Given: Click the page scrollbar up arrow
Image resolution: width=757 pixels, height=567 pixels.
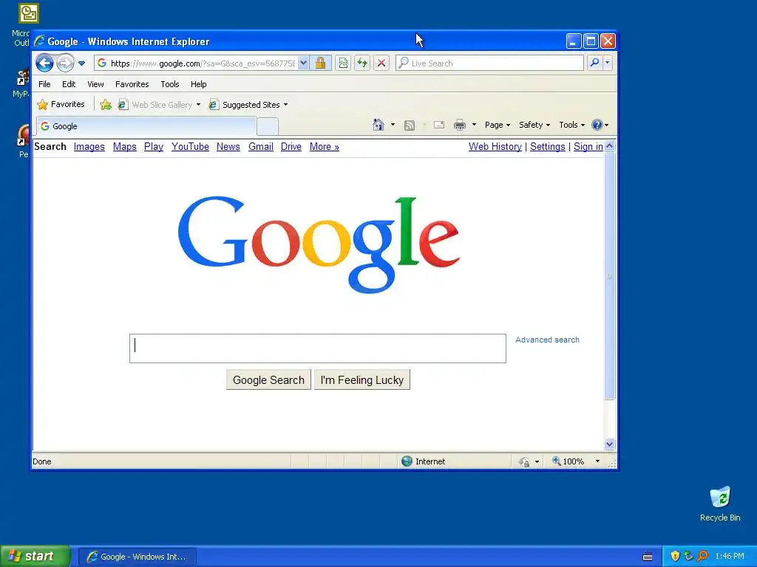Looking at the screenshot, I should 610,146.
